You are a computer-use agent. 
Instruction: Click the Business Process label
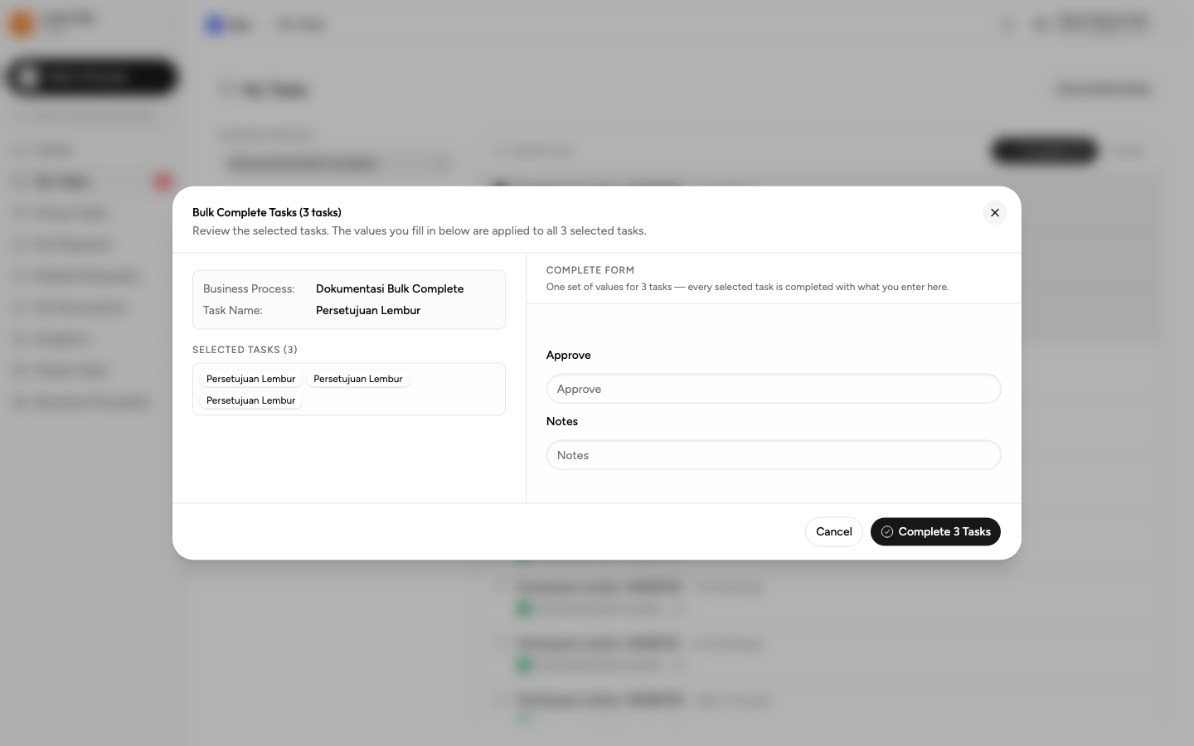coord(249,289)
